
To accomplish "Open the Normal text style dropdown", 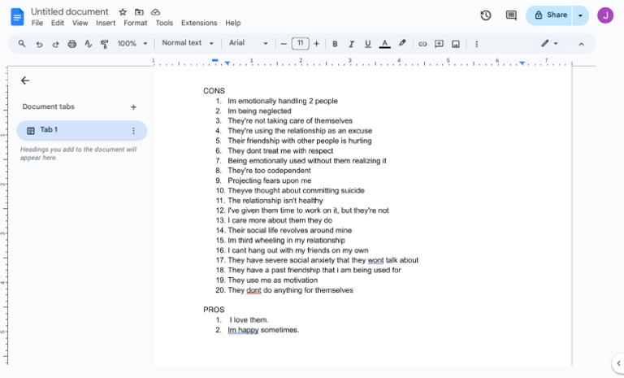I will (x=188, y=43).
